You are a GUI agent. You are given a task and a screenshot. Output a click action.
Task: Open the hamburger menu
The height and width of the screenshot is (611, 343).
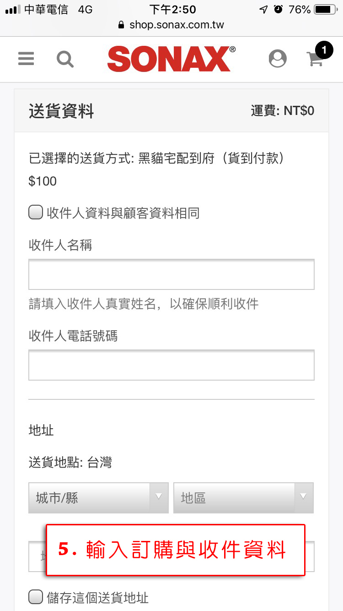pos(26,59)
